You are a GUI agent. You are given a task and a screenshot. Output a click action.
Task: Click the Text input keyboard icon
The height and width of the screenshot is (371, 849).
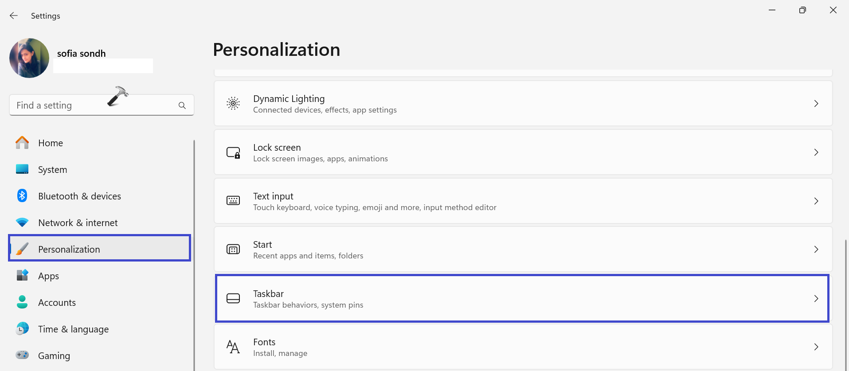coord(233,201)
